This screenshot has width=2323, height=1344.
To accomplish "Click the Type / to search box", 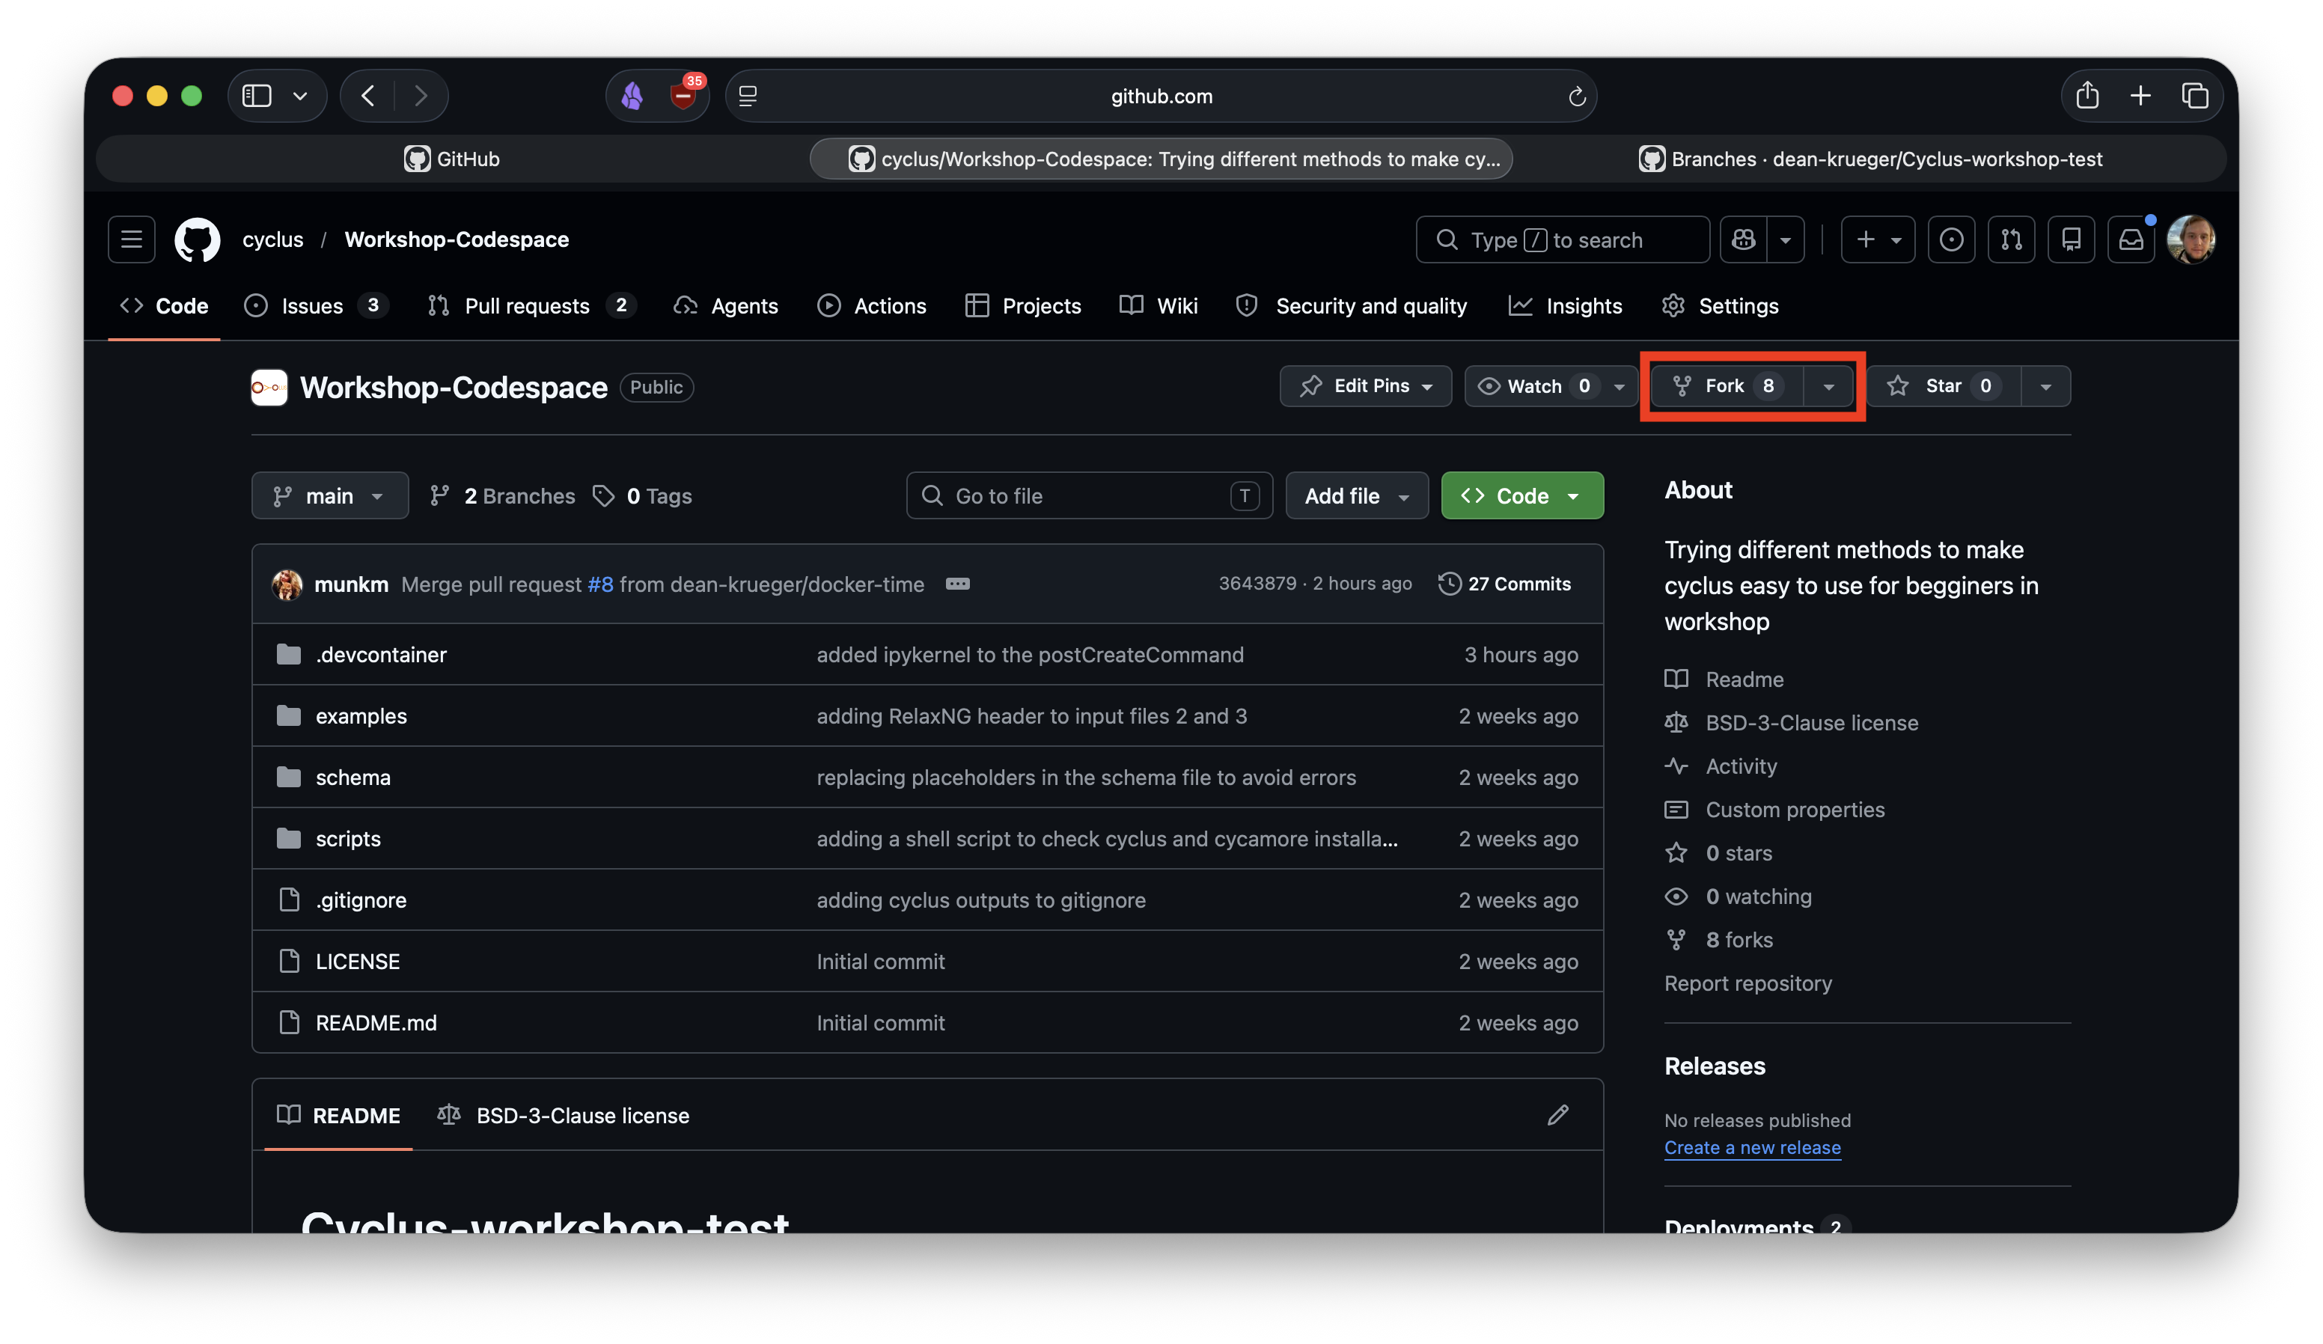I will coord(1563,239).
